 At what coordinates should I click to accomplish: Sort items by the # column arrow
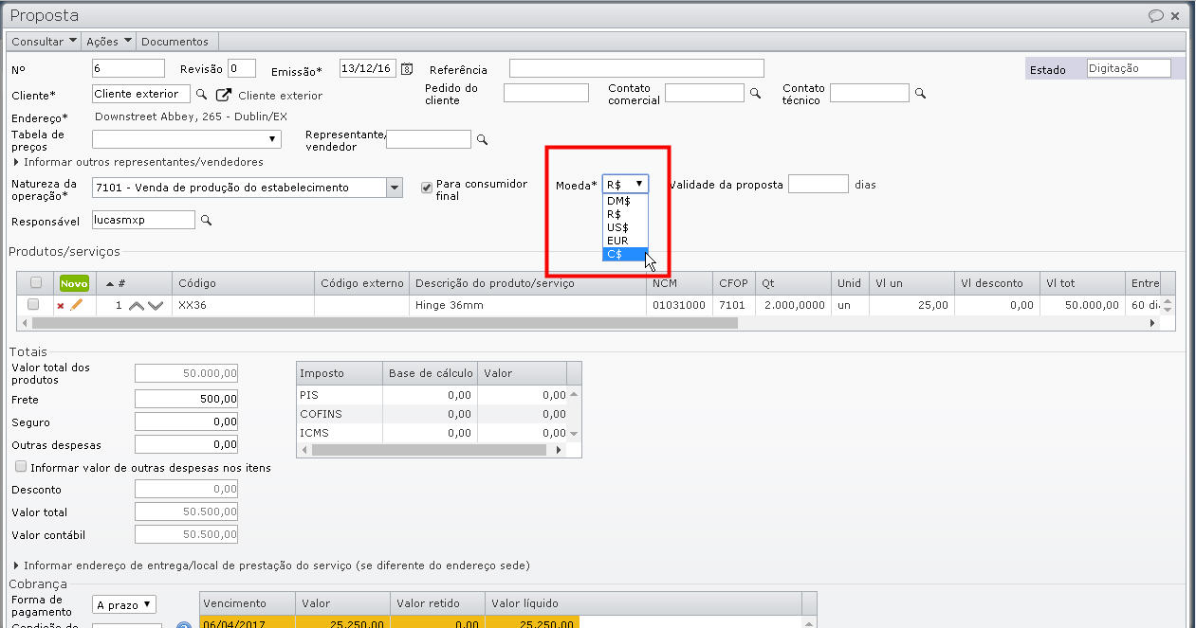[x=110, y=283]
